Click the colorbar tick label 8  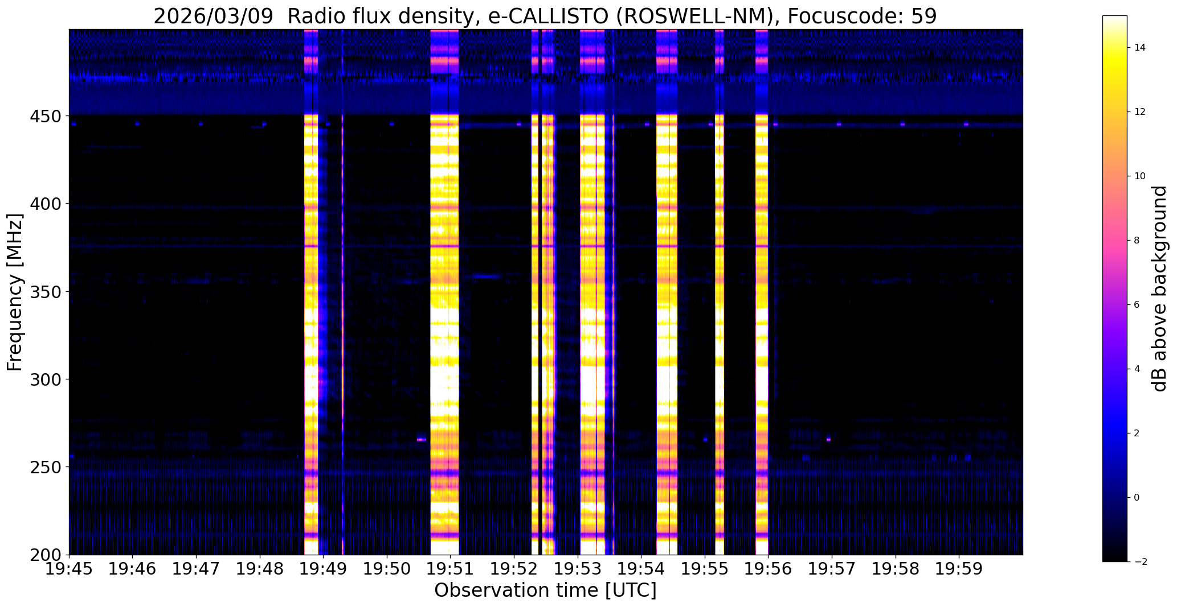click(1137, 241)
